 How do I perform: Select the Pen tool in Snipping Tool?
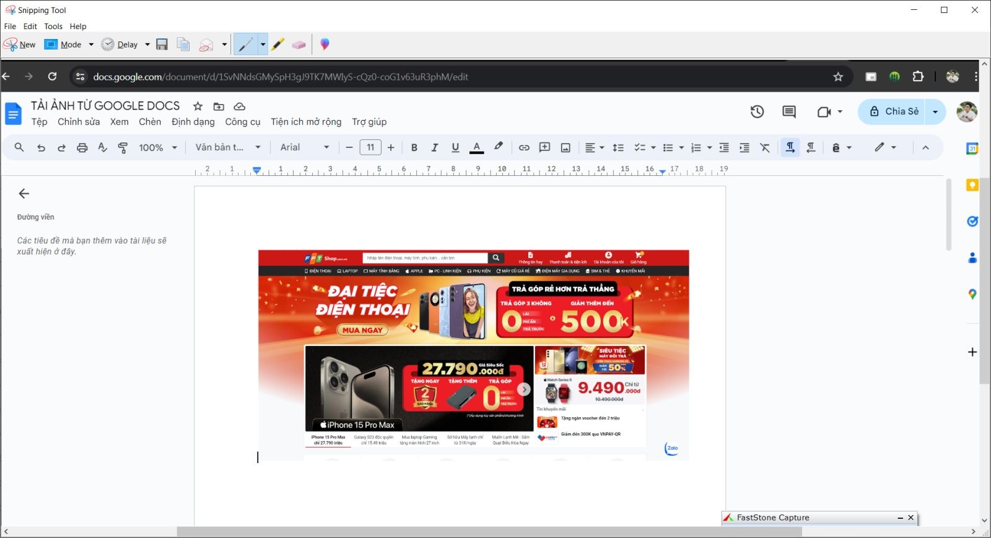pyautogui.click(x=246, y=45)
